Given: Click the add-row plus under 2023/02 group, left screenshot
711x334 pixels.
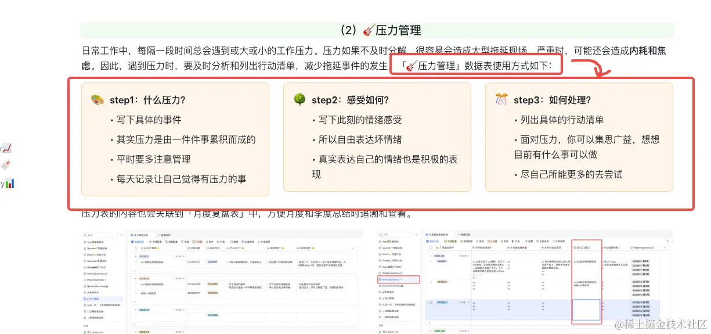Looking at the screenshot, I should [x=135, y=302].
